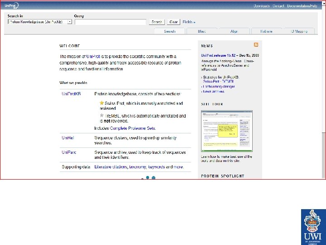Click the Site Tour thumbnail image
The width and height of the screenshot is (326, 245).
pyautogui.click(x=227, y=131)
